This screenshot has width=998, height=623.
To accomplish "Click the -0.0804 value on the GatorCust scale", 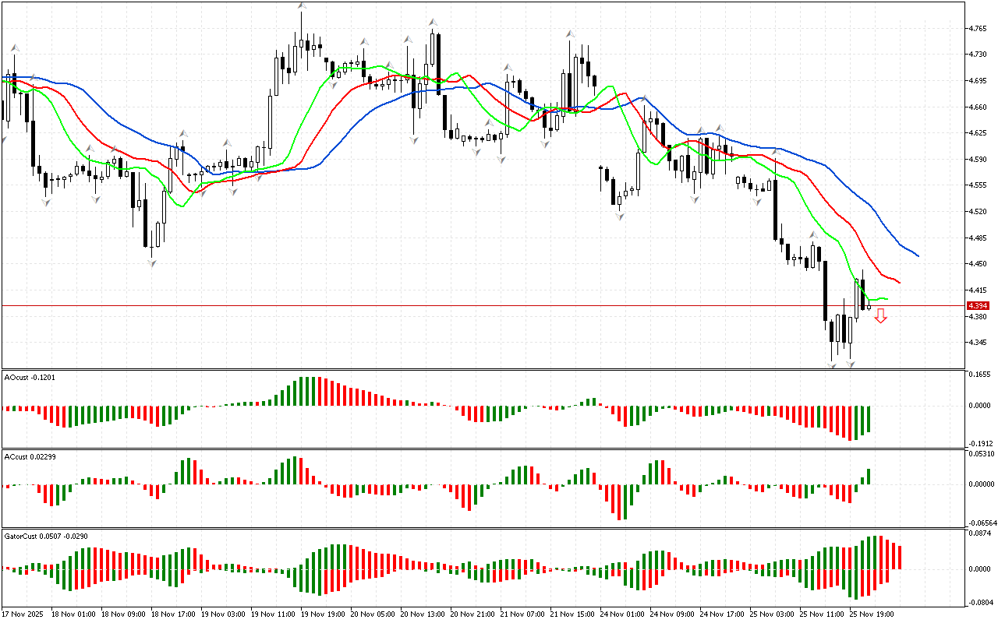I will pyautogui.click(x=978, y=602).
